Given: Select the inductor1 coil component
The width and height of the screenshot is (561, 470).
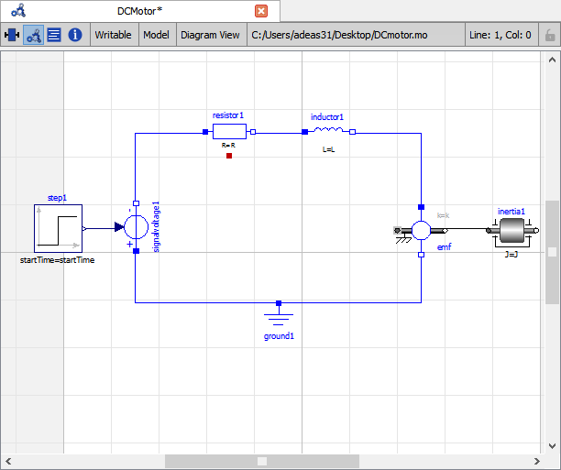Looking at the screenshot, I should [327, 131].
